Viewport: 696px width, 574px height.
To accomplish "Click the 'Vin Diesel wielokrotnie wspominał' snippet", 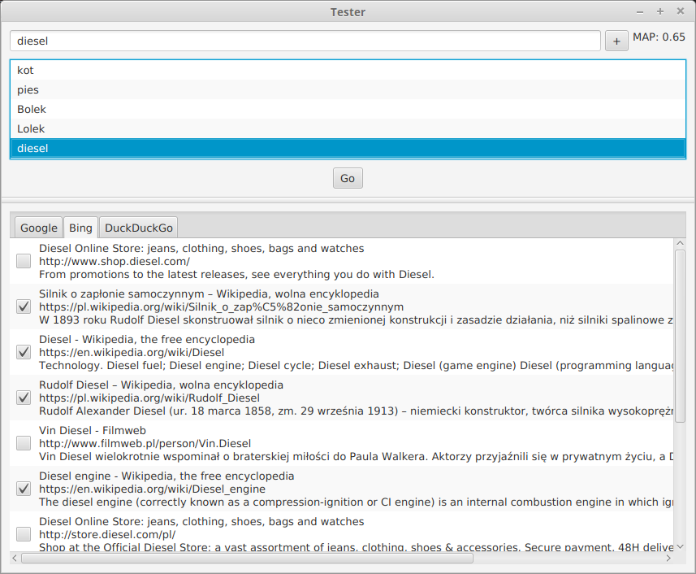I will pyautogui.click(x=356, y=457).
